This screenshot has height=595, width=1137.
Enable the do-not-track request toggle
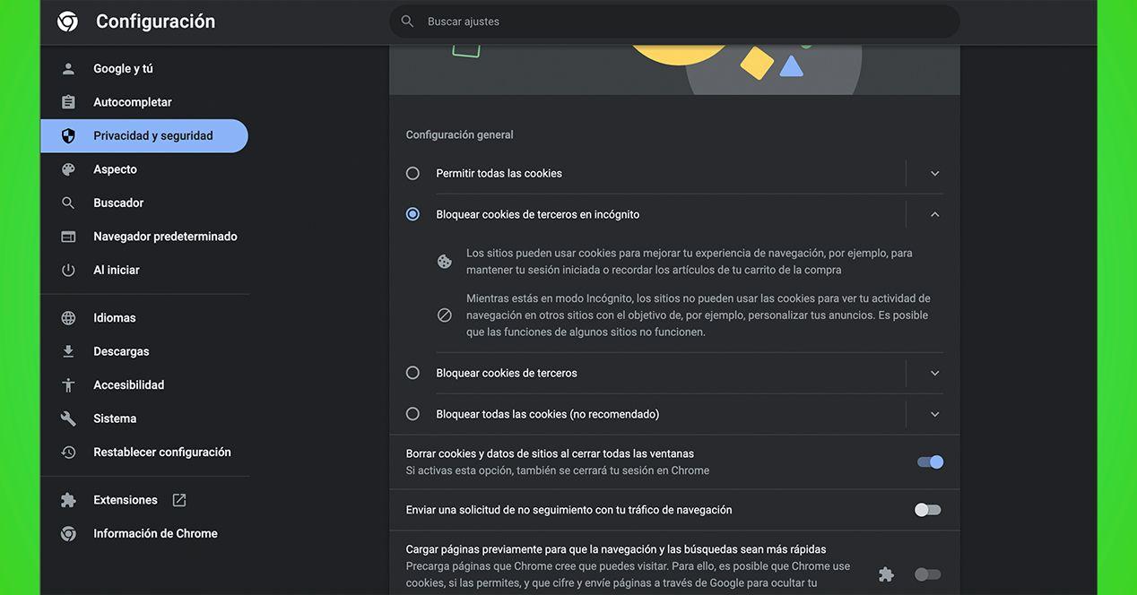[926, 509]
